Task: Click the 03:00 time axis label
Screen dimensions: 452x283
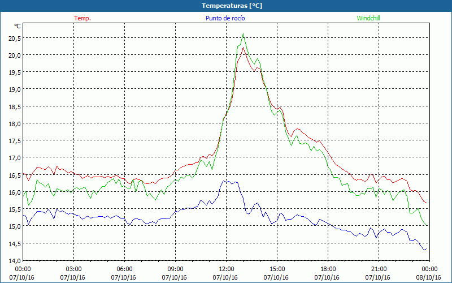Action: 74,269
